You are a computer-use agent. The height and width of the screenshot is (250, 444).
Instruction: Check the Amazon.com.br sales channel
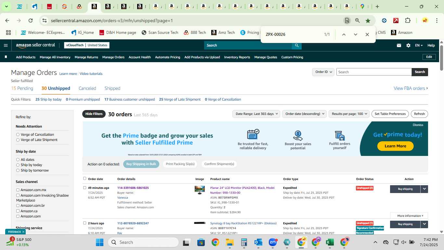18,206
